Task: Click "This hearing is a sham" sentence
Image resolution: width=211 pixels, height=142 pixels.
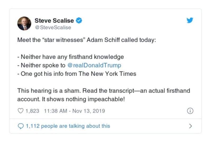Action: click(x=49, y=91)
